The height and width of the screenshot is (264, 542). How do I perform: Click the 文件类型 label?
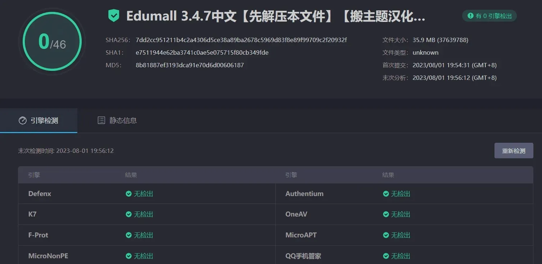395,53
